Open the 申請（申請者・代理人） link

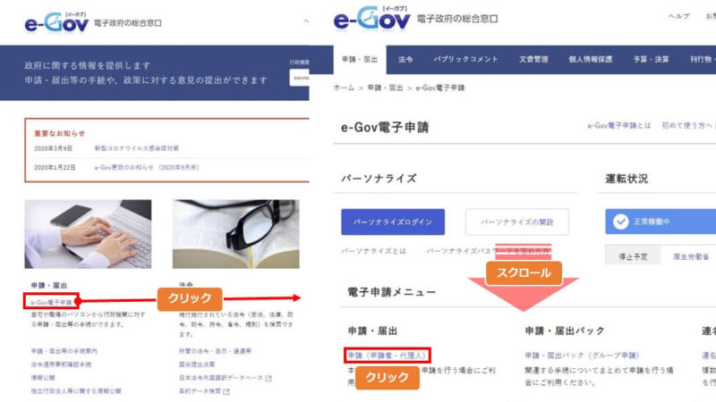(387, 355)
